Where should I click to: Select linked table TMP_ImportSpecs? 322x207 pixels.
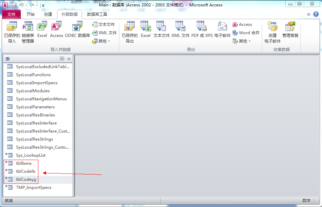[x=38, y=188]
